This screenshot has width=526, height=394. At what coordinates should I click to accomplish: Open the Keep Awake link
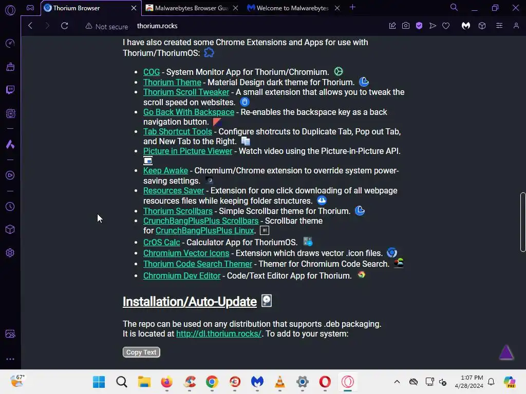[165, 170]
